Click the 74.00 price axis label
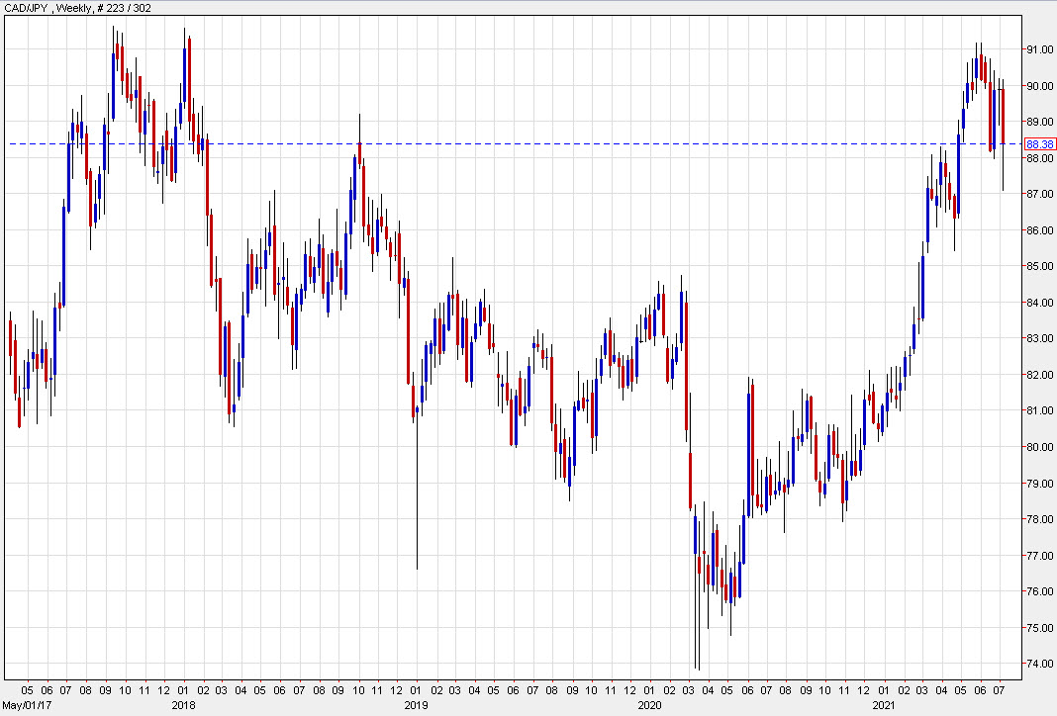 point(1037,664)
